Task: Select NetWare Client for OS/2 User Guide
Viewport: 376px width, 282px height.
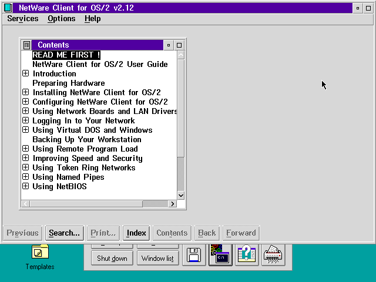Action: [100, 64]
